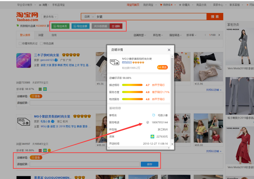Click the messages envelope icon
This screenshot has width=254, height=179.
click(x=40, y=5)
